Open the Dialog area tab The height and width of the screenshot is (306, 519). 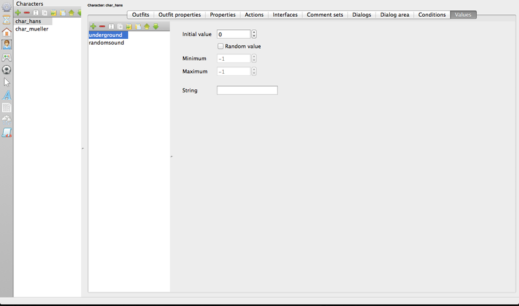[394, 14]
